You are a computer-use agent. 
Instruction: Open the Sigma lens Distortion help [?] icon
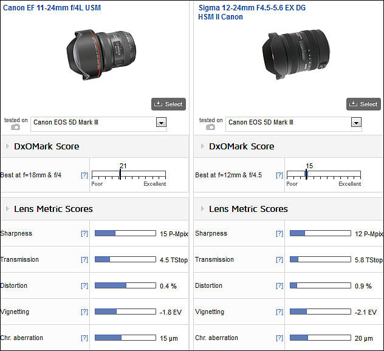[x=279, y=286]
